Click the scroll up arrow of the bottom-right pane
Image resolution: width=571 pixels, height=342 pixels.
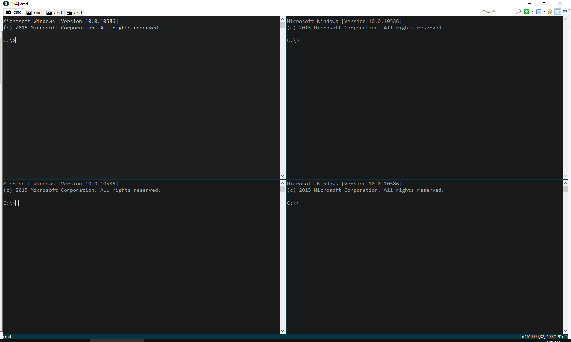pos(565,183)
